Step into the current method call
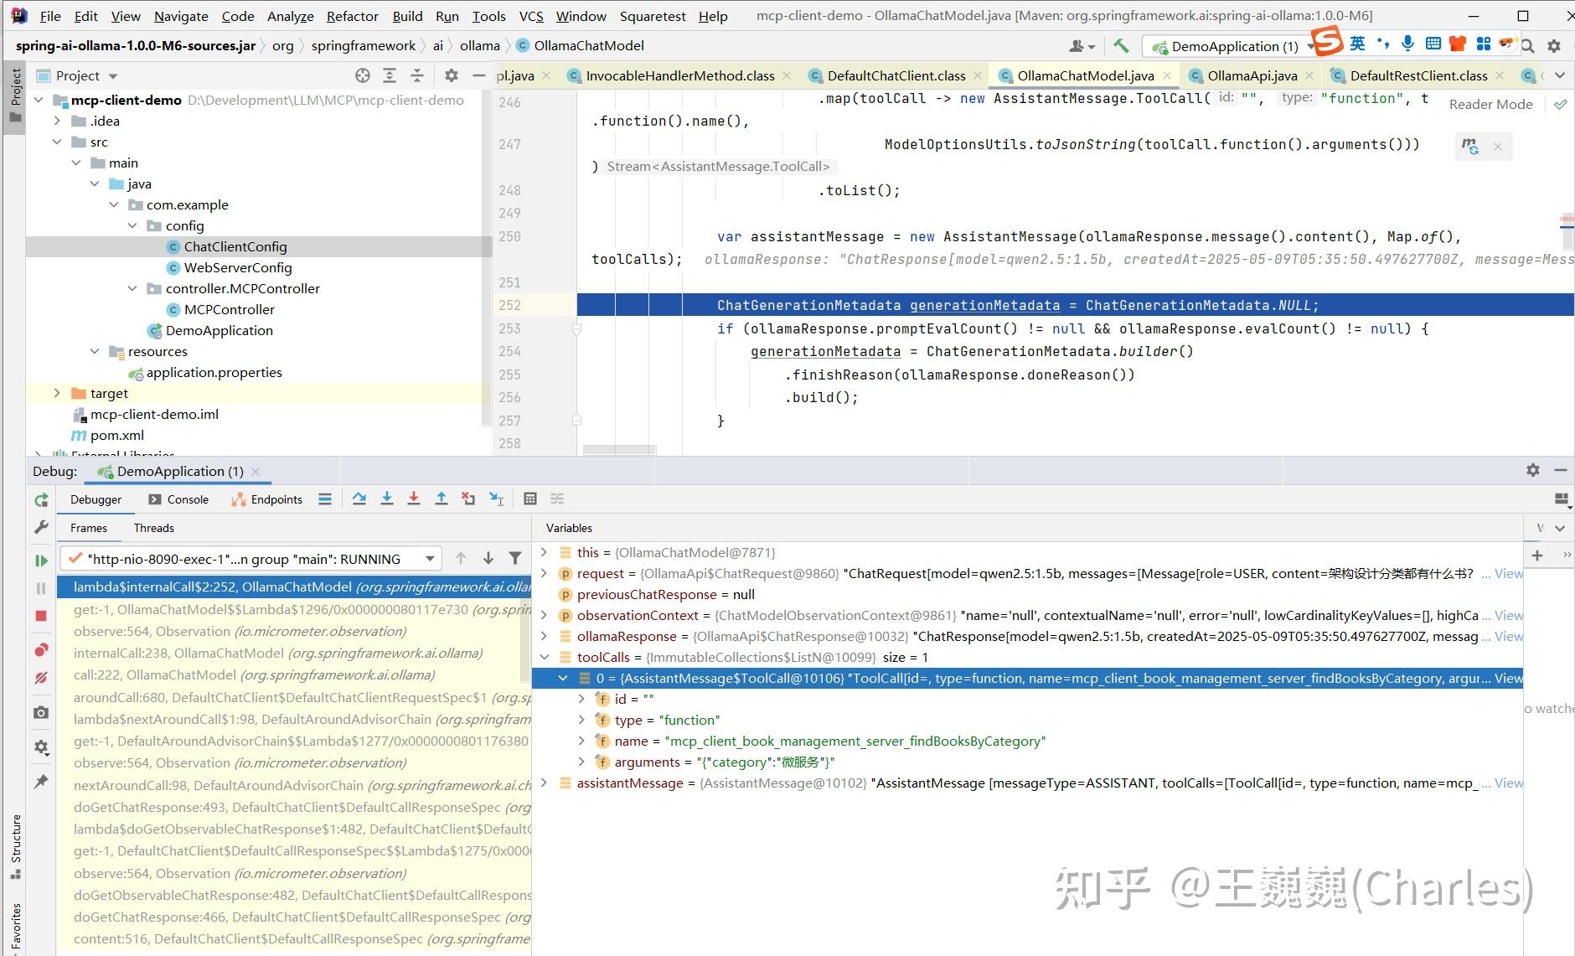The height and width of the screenshot is (956, 1575). pyautogui.click(x=386, y=499)
